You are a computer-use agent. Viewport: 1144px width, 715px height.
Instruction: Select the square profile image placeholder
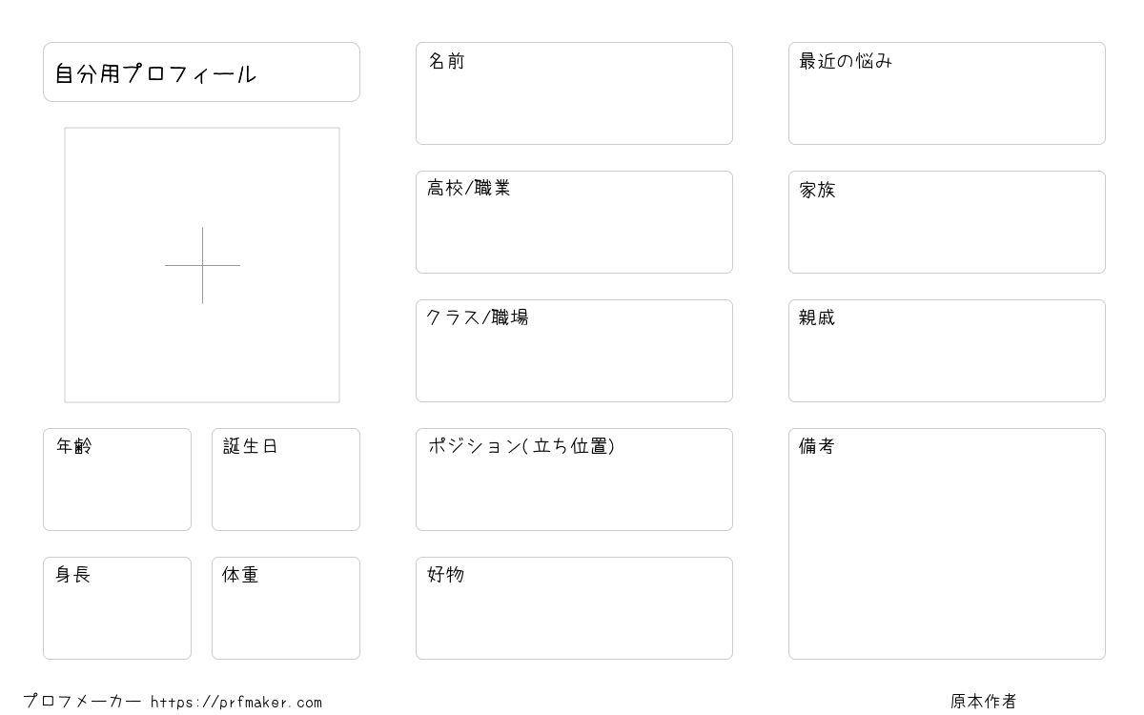click(x=202, y=265)
